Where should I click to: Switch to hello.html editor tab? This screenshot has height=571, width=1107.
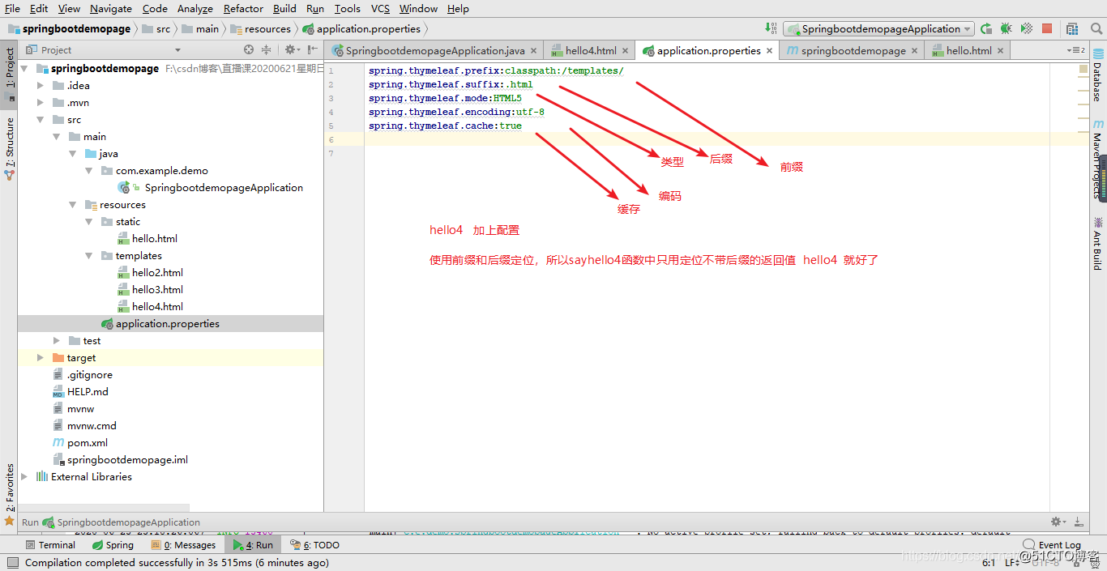(968, 50)
